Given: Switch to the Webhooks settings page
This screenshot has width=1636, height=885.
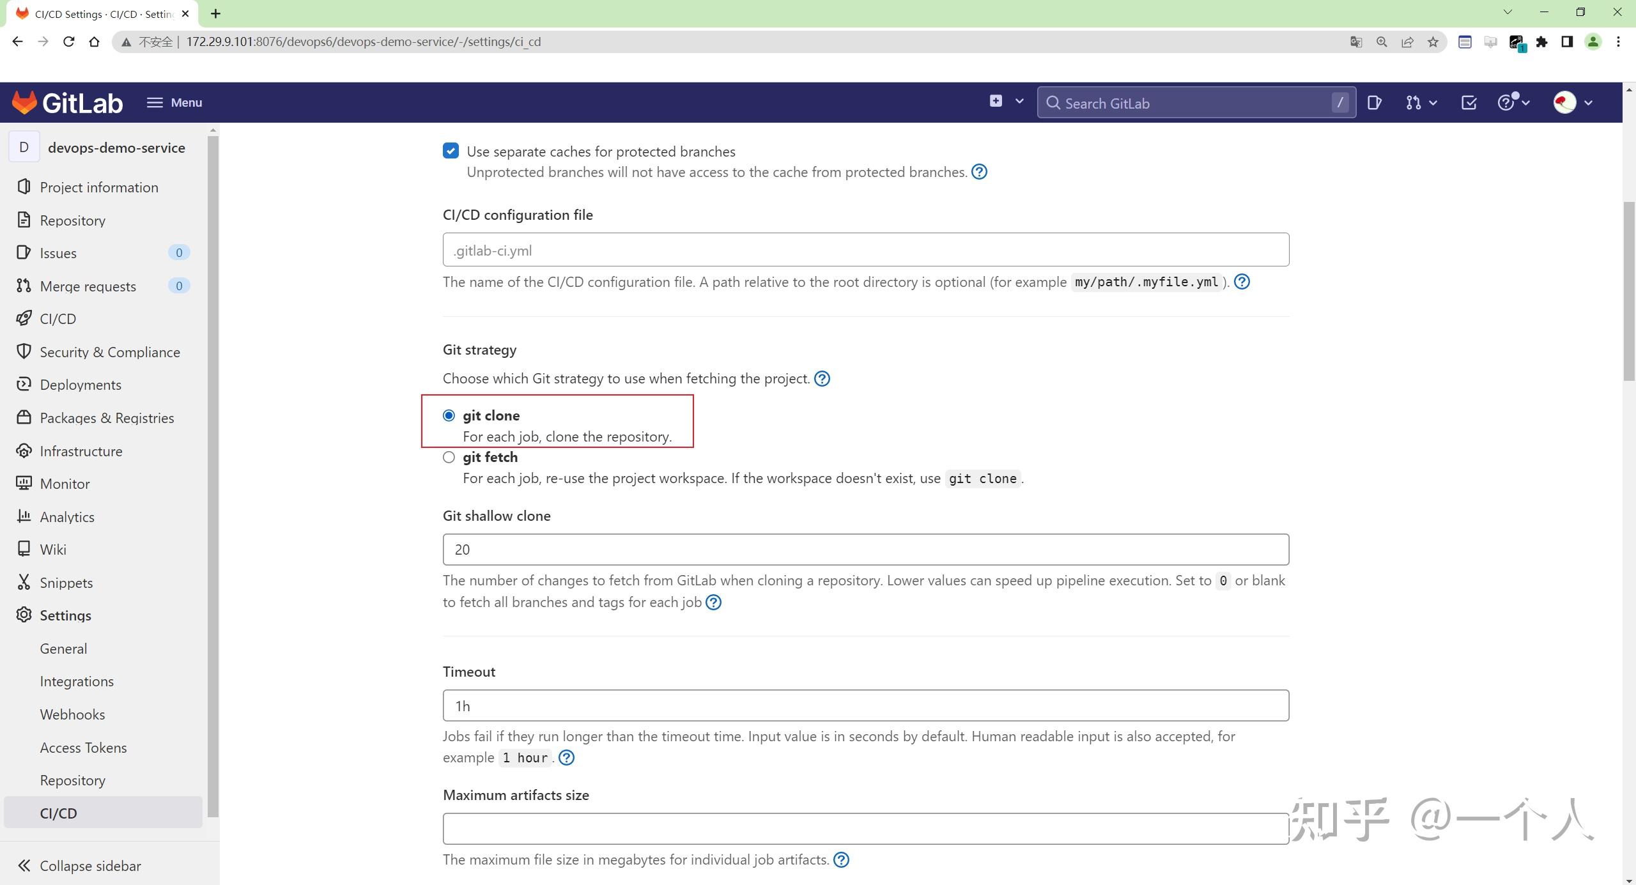Looking at the screenshot, I should pyautogui.click(x=72, y=714).
